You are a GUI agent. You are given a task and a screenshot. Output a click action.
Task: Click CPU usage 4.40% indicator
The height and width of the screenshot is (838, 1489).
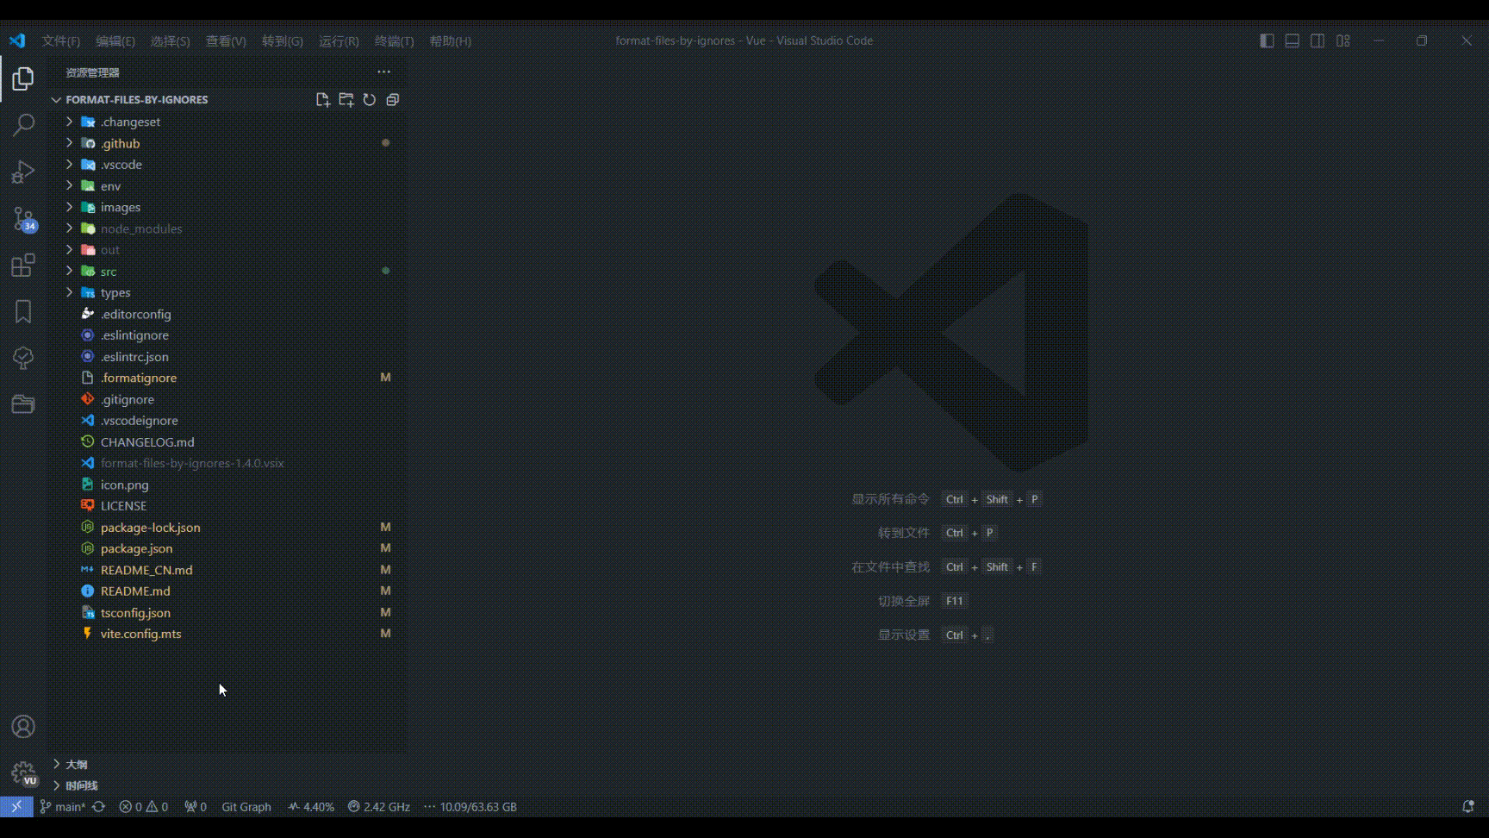click(x=311, y=807)
